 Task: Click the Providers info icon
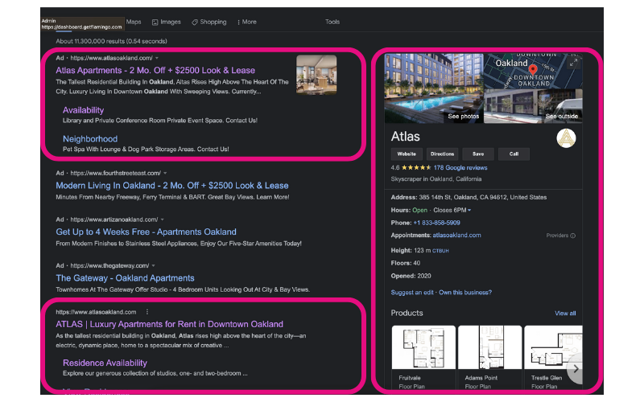(x=572, y=236)
